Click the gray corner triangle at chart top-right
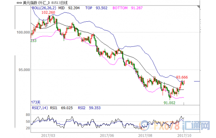This screenshot has height=138, width=216. (x=198, y=7)
